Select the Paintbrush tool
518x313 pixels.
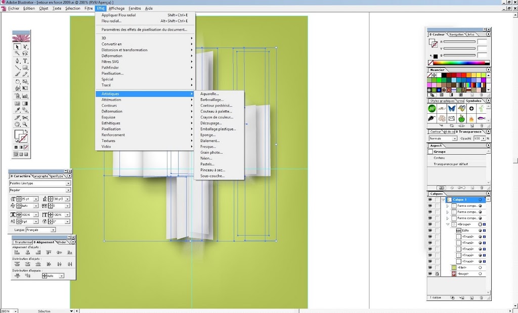(17, 74)
